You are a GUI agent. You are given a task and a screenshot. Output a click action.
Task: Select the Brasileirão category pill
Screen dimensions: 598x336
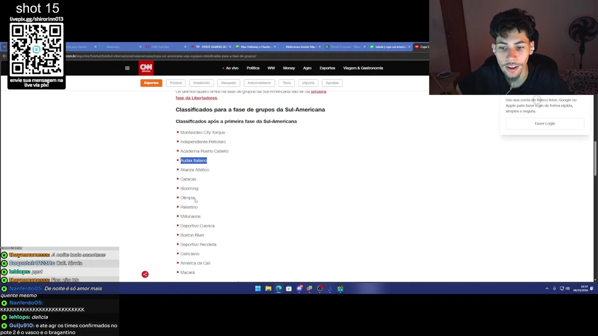(x=201, y=83)
